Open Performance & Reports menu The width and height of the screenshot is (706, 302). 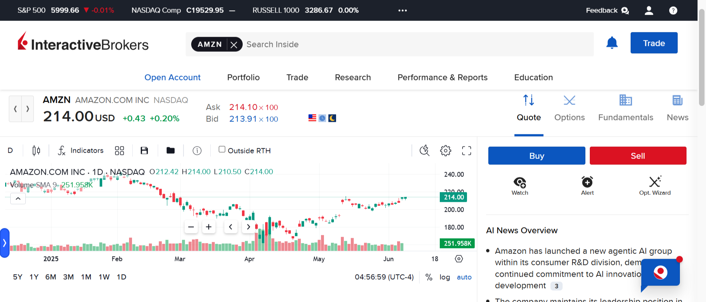click(x=443, y=77)
